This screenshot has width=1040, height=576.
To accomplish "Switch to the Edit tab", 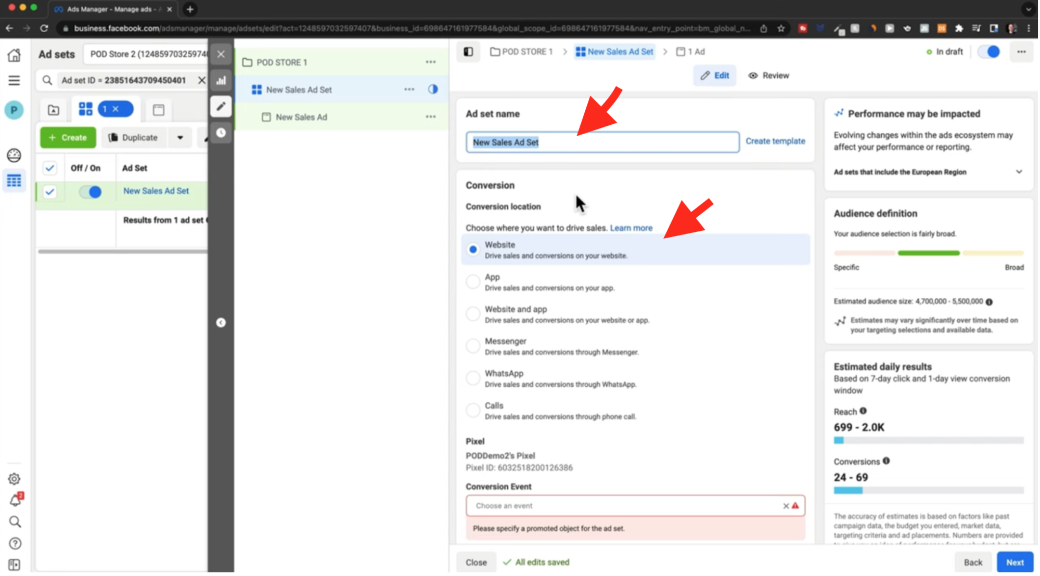I will point(715,75).
